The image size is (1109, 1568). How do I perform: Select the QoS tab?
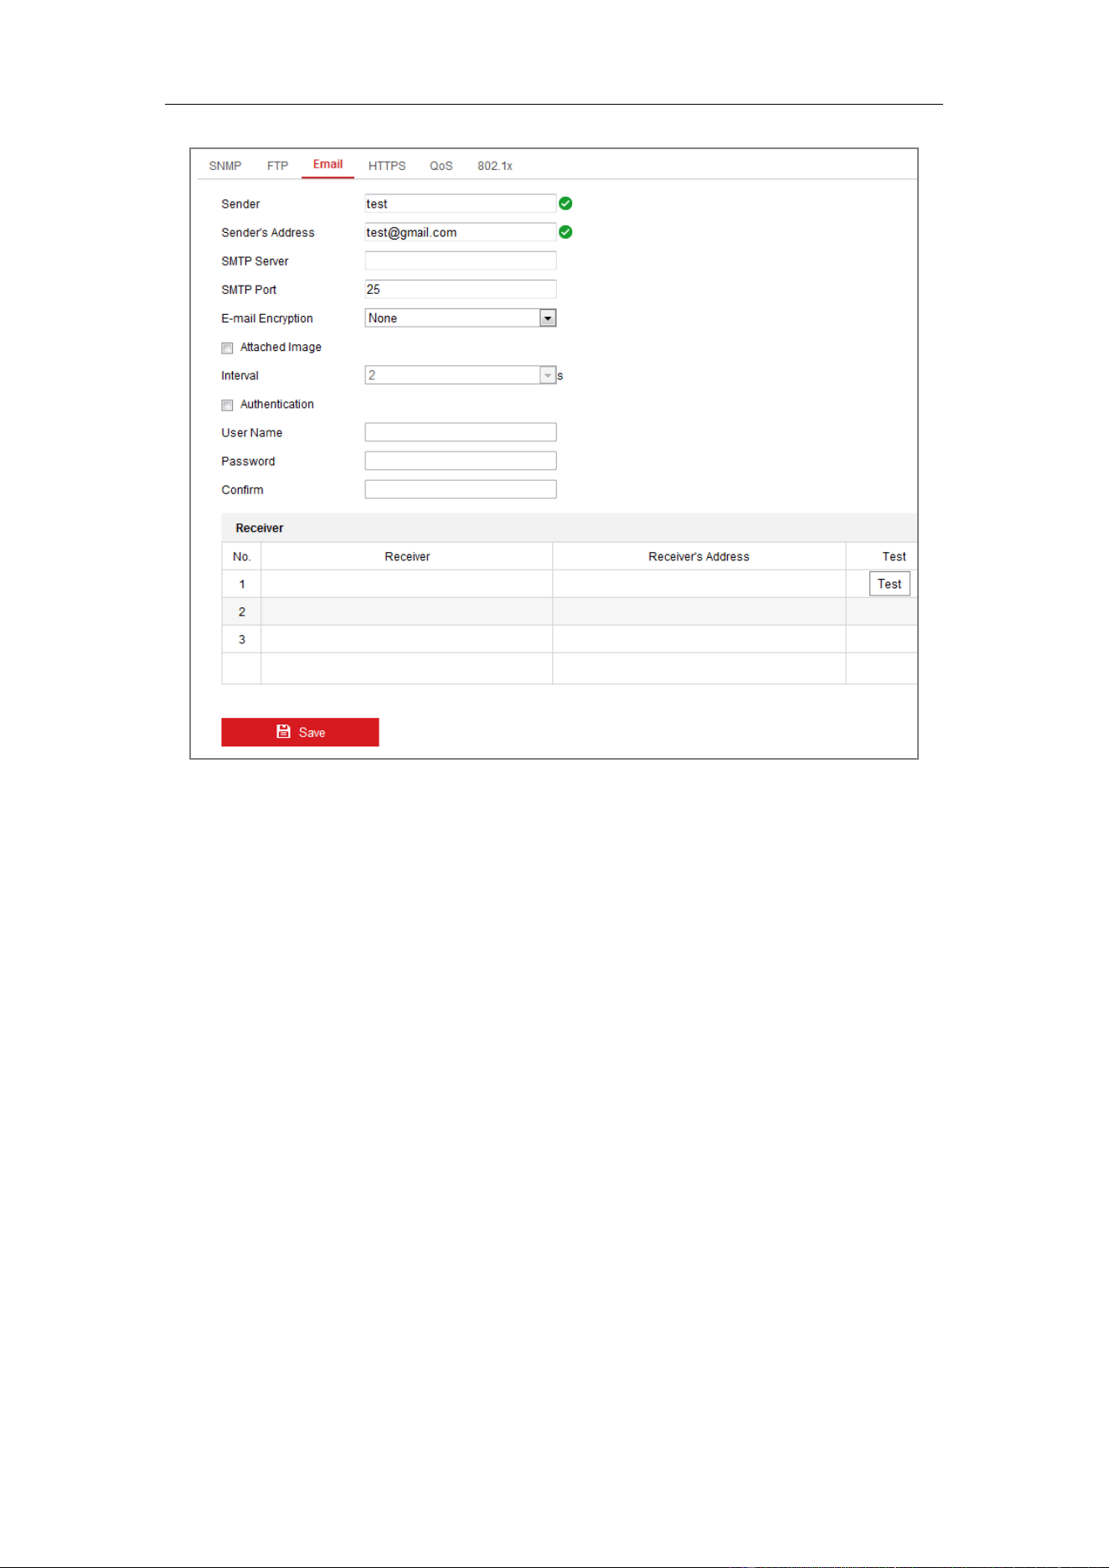[x=441, y=166]
